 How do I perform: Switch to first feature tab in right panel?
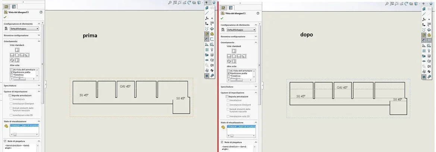[223, 7]
